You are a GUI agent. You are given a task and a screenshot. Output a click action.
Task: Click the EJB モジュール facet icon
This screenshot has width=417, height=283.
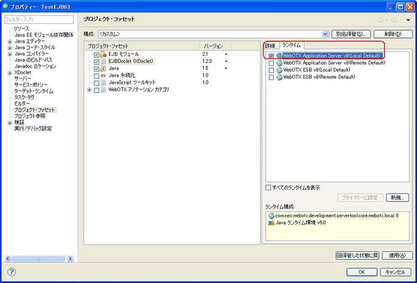point(103,54)
